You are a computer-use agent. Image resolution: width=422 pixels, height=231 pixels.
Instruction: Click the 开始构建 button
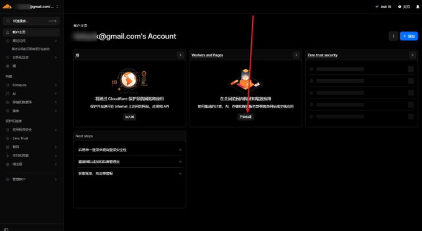pyautogui.click(x=245, y=116)
